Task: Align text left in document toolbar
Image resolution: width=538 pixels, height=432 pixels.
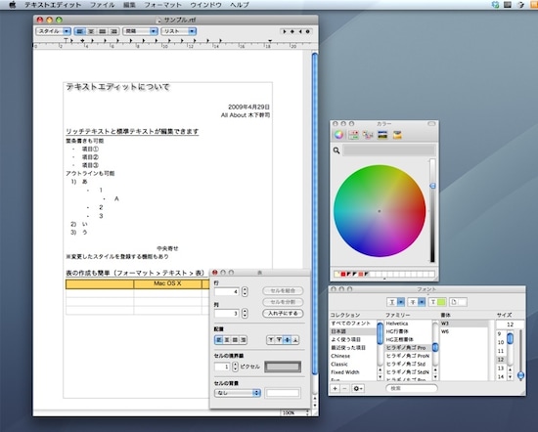Action: [80, 31]
